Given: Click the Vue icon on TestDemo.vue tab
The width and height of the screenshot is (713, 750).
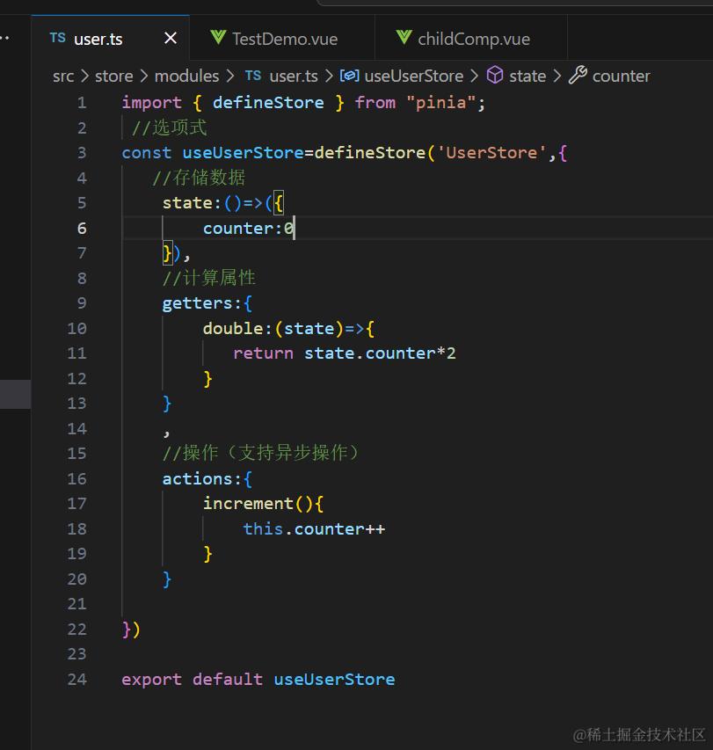Looking at the screenshot, I should [x=218, y=37].
